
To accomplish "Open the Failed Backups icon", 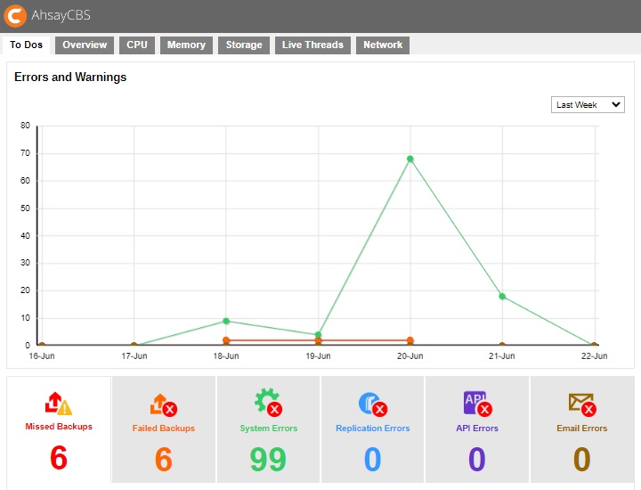I will click(163, 405).
